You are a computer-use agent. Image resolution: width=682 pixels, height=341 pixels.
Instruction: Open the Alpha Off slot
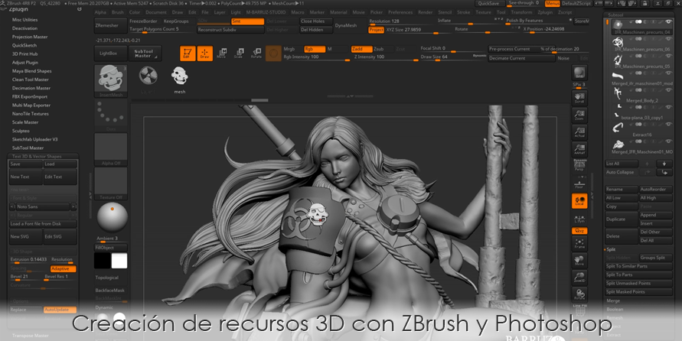pyautogui.click(x=110, y=149)
